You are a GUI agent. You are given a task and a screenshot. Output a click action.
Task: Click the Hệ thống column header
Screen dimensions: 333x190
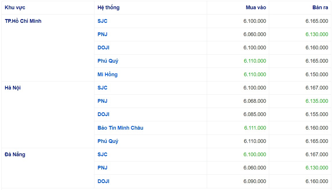tap(108, 8)
